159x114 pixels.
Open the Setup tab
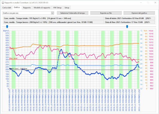point(67,7)
